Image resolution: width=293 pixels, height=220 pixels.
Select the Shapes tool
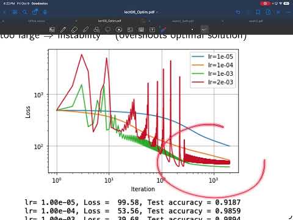coord(96,30)
